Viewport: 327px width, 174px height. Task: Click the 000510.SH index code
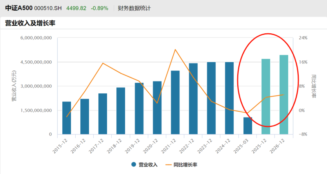tap(48, 8)
